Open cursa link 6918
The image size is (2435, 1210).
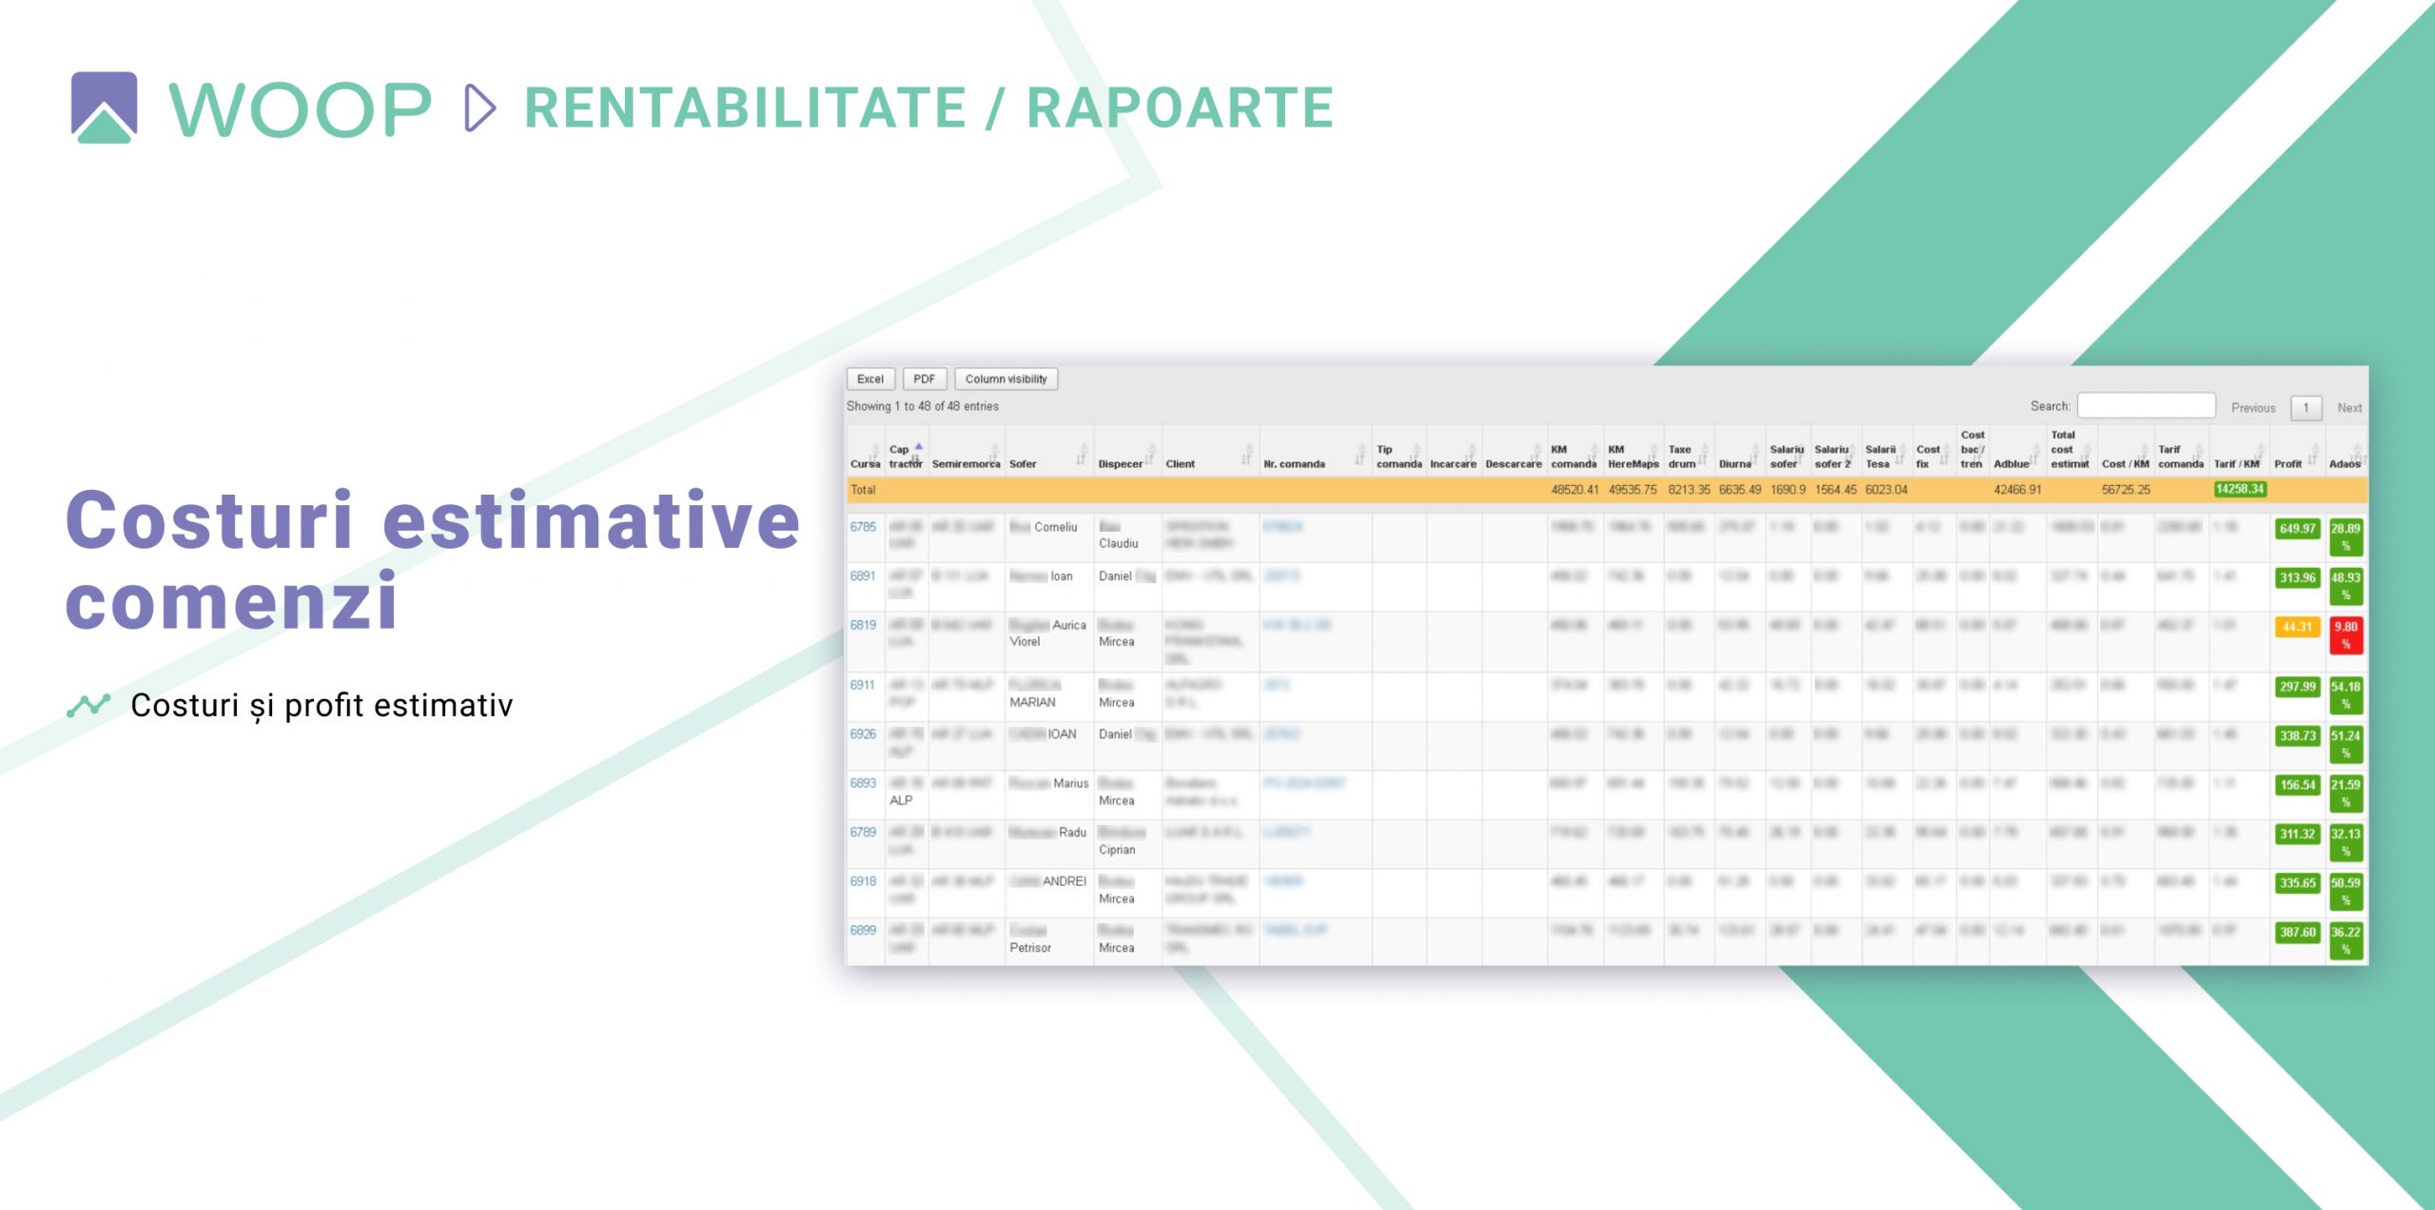(863, 882)
